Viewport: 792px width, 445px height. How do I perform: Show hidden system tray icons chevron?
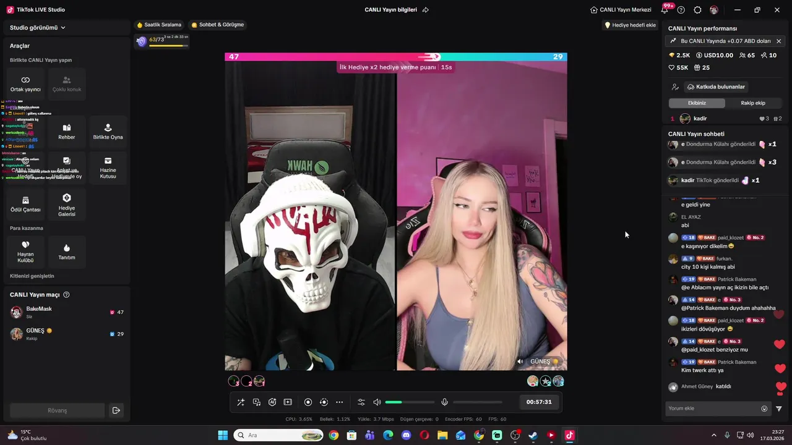click(713, 435)
